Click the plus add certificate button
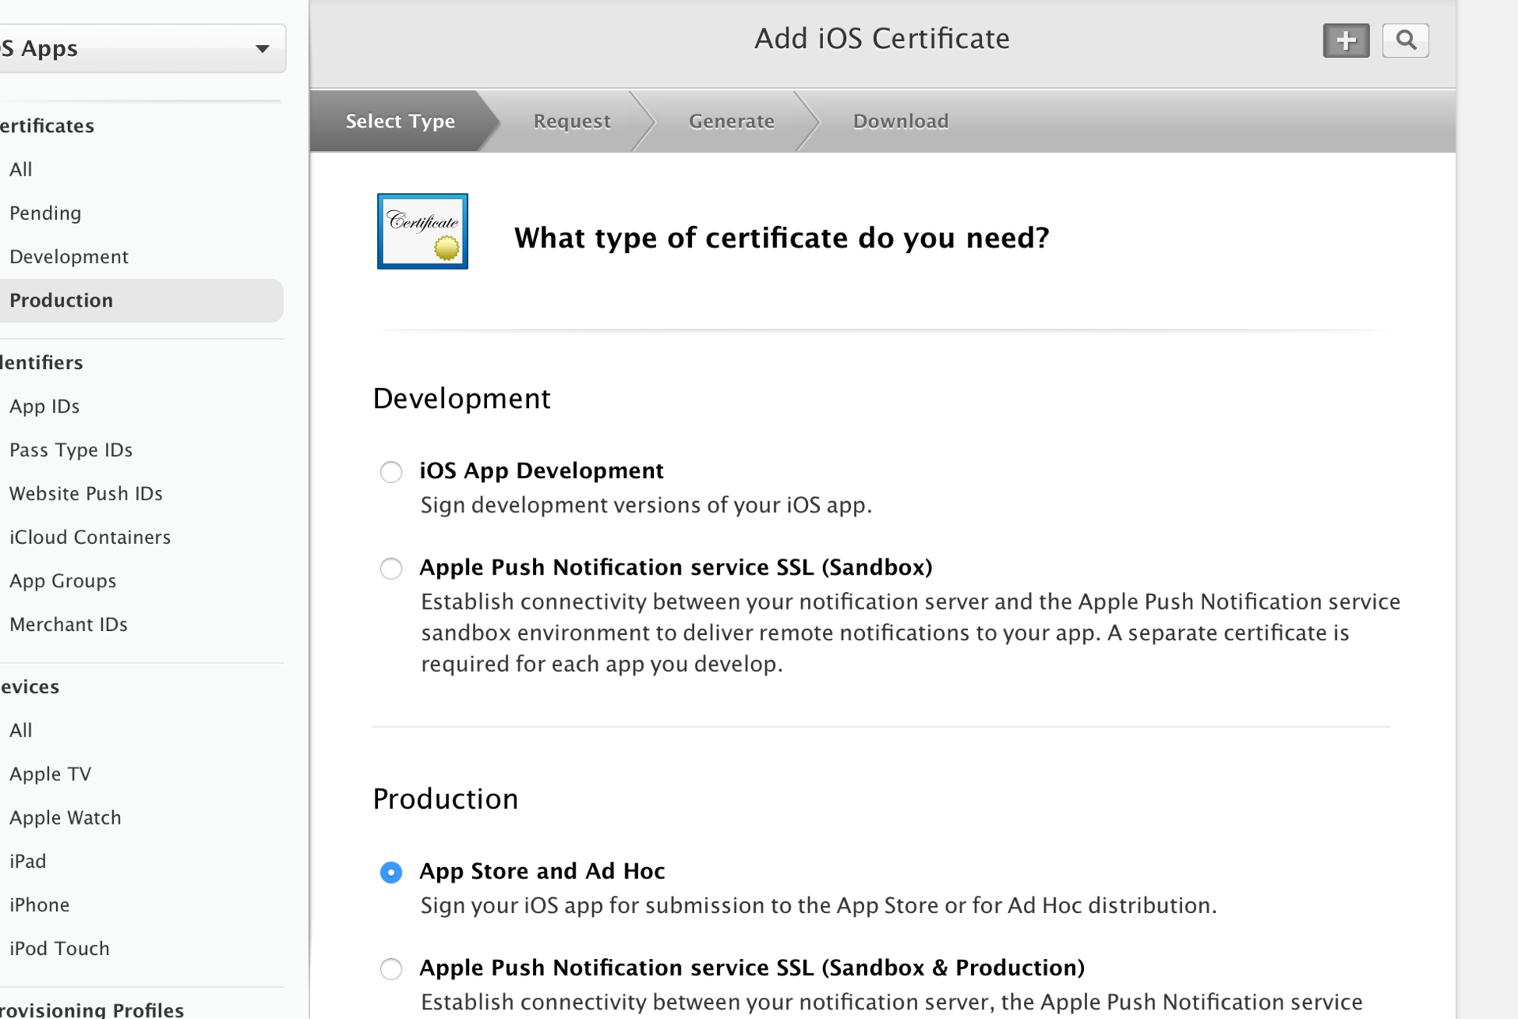 pyautogui.click(x=1346, y=40)
